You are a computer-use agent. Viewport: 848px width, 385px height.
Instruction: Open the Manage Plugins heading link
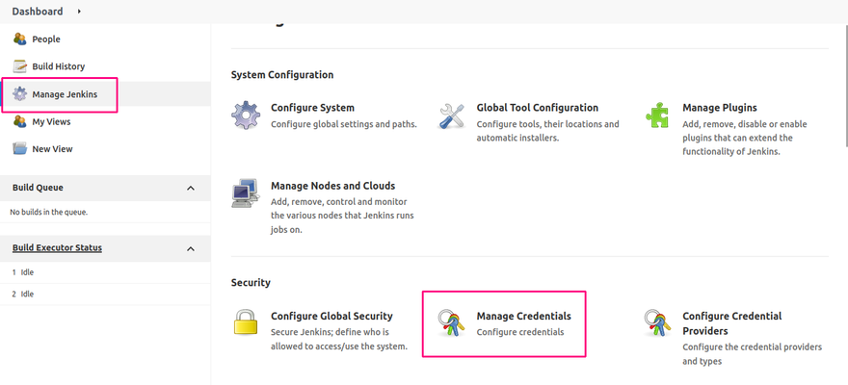click(x=720, y=108)
